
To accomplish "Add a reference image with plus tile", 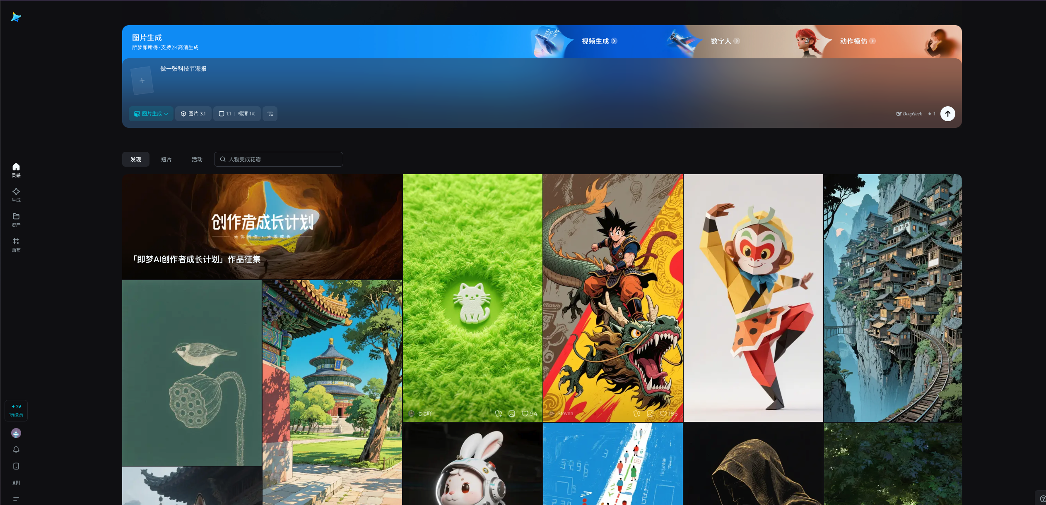I will tap(142, 81).
